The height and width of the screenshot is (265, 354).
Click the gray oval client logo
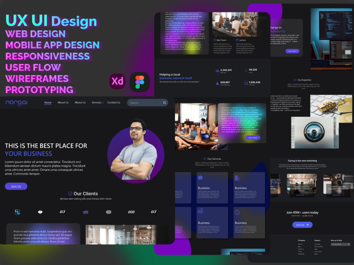pyautogui.click(x=109, y=212)
